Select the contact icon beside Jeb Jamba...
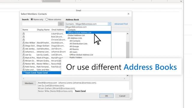192x108 pixels. click(x=24, y=49)
